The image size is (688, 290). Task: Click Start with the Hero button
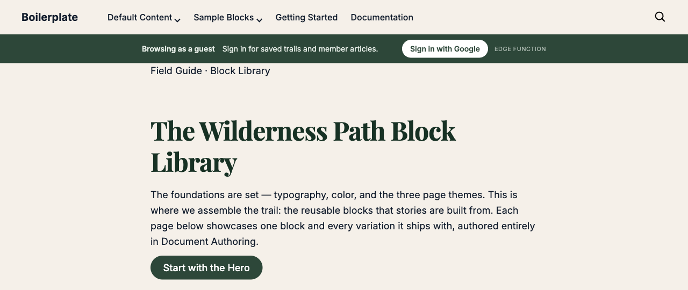(x=206, y=267)
